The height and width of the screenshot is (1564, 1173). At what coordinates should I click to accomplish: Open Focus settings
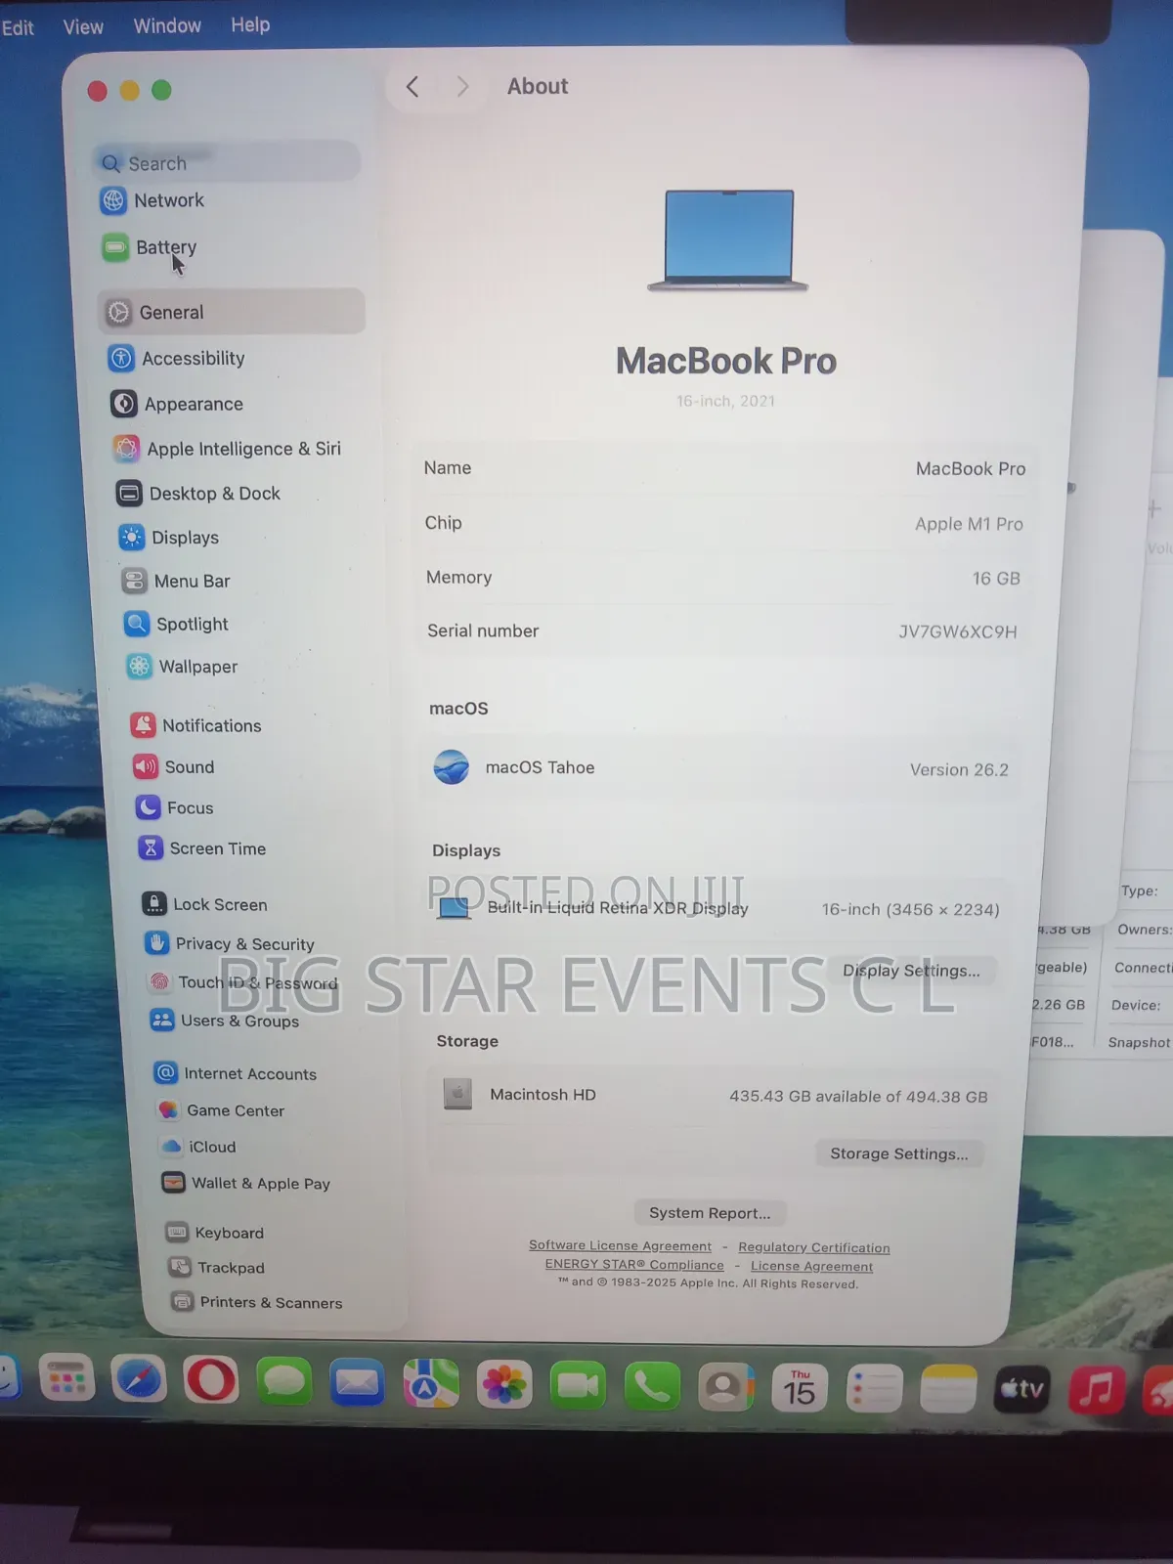click(175, 807)
